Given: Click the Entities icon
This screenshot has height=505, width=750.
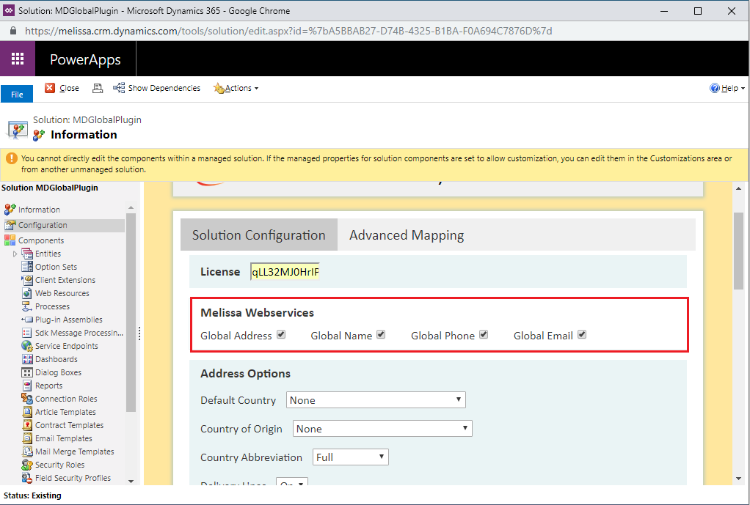Looking at the screenshot, I should point(27,254).
